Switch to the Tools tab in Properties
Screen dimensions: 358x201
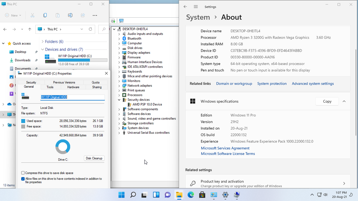click(50, 87)
